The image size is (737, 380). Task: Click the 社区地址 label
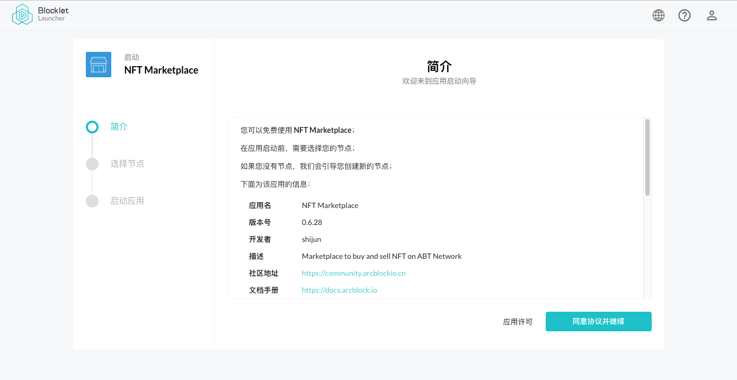[264, 273]
